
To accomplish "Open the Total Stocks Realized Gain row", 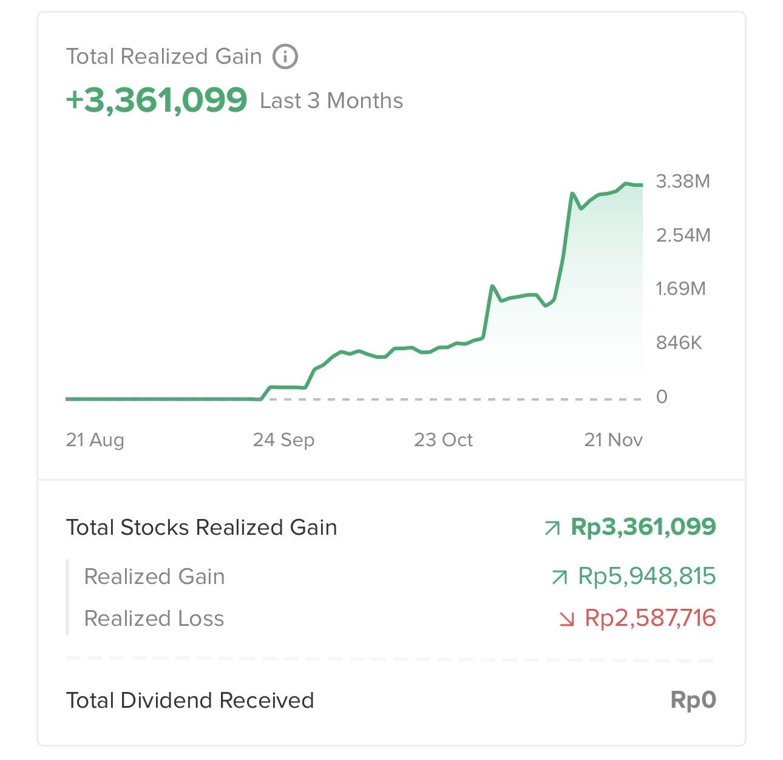I will [x=202, y=528].
